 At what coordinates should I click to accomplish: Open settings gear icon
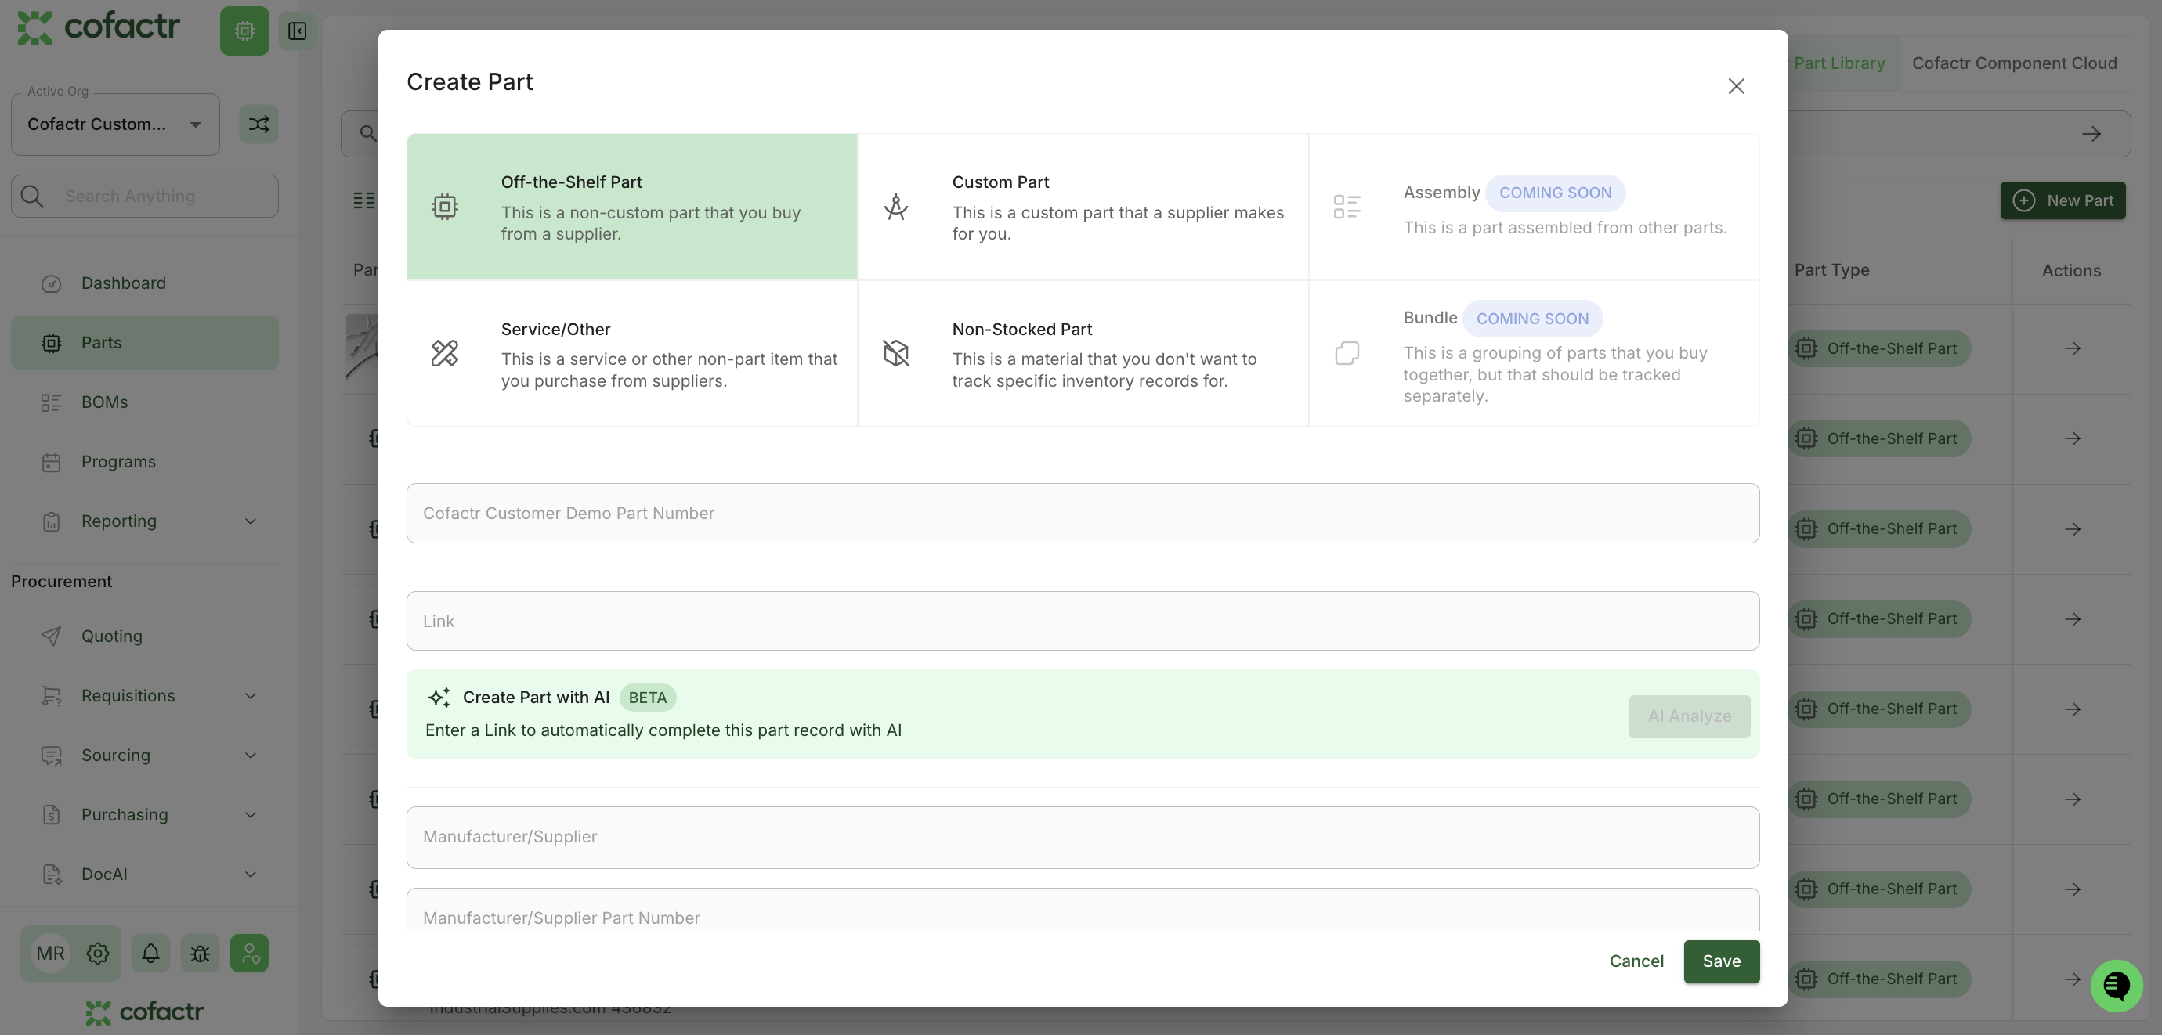[97, 954]
